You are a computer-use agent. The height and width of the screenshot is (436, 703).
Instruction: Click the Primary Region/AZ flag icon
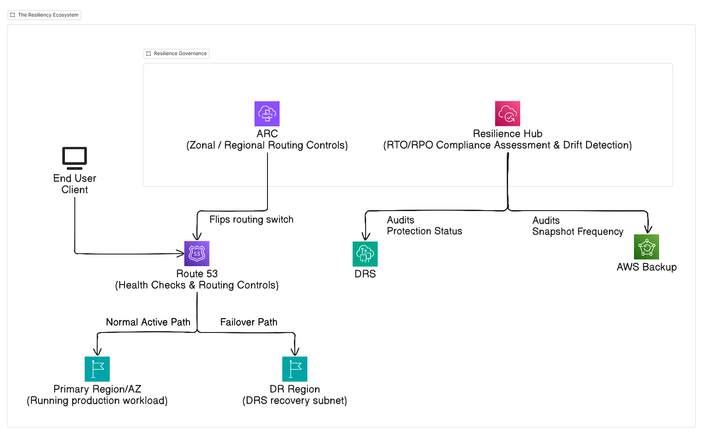97,369
